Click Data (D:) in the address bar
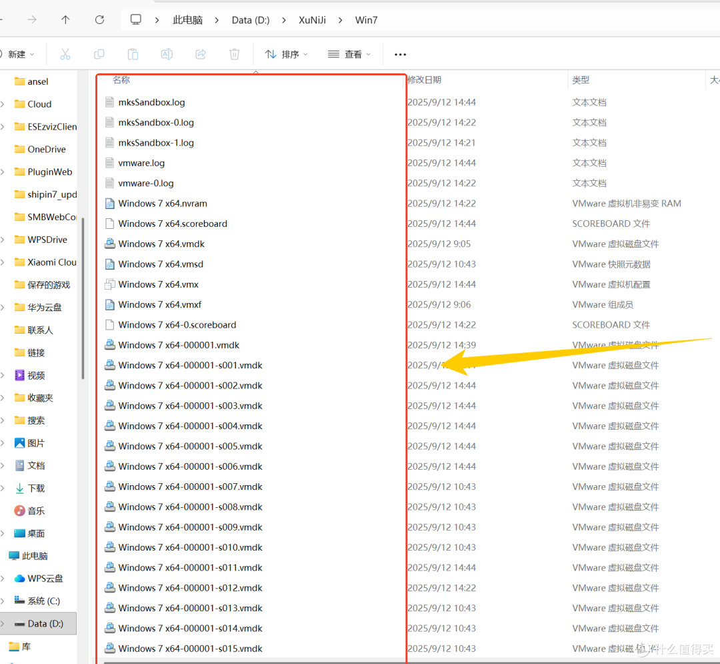Image resolution: width=720 pixels, height=664 pixels. (251, 20)
